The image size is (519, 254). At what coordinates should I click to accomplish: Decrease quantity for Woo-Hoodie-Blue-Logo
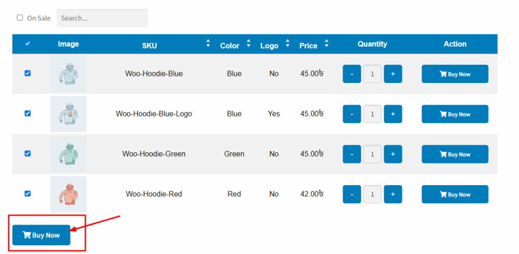[352, 114]
